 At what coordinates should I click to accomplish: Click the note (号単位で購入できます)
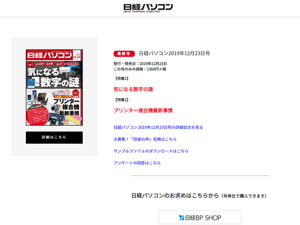pyautogui.click(x=244, y=196)
